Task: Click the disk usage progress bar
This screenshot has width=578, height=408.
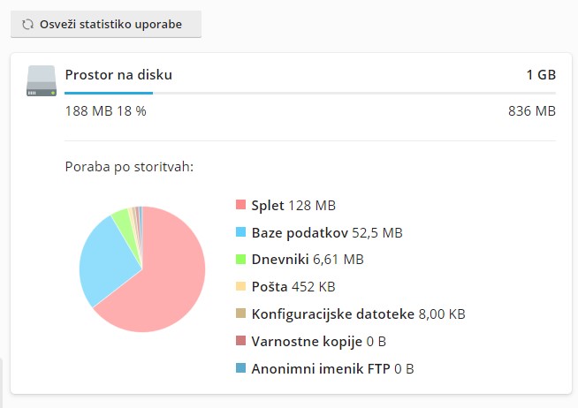Action: (310, 93)
